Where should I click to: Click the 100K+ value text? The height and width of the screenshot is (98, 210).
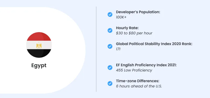coord(121,17)
